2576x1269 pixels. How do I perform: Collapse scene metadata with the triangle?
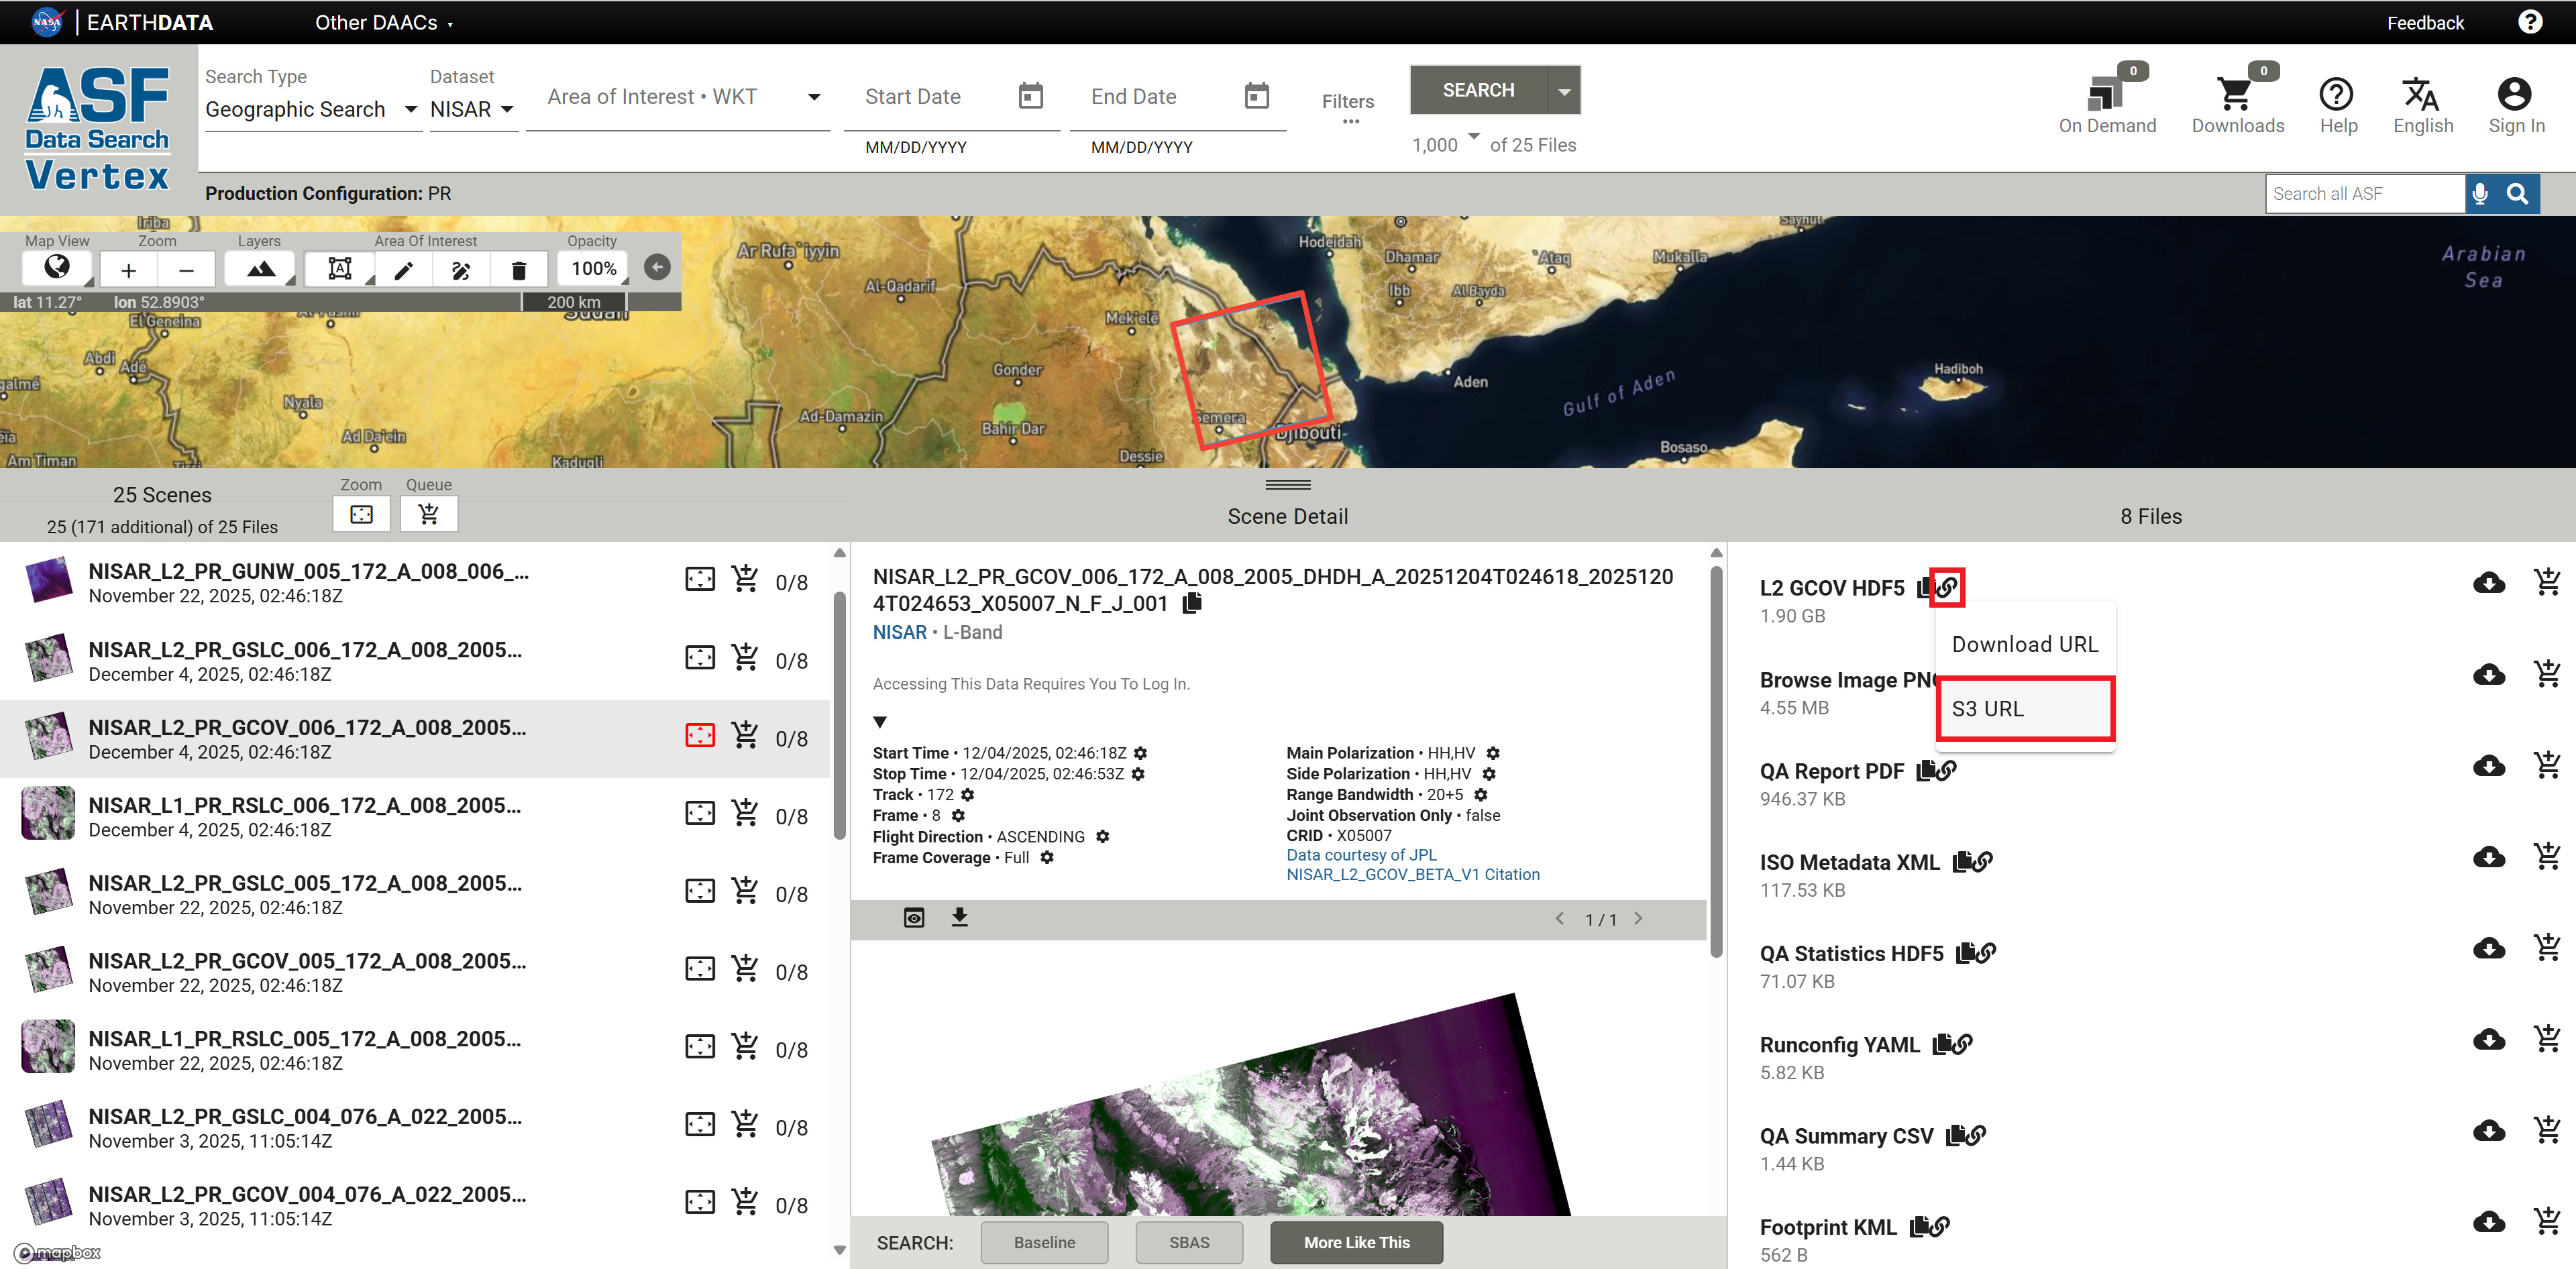pos(880,722)
